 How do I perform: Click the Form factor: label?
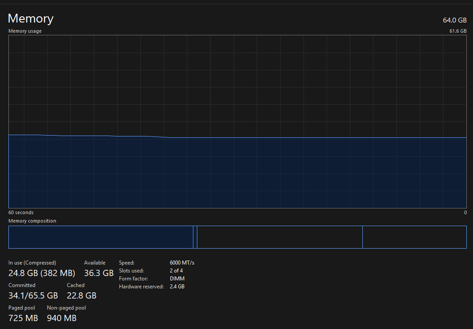coord(133,279)
